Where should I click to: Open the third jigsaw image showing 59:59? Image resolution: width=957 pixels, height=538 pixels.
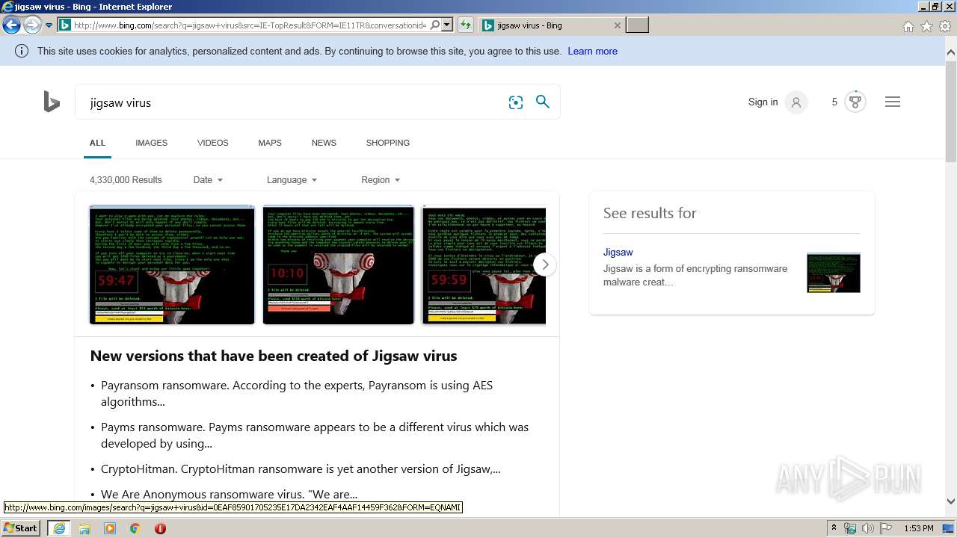pyautogui.click(x=484, y=265)
